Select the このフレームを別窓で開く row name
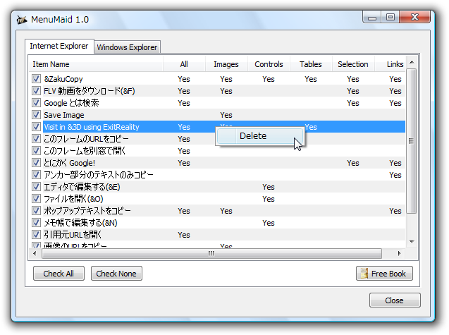The width and height of the screenshot is (449, 335). [85, 151]
